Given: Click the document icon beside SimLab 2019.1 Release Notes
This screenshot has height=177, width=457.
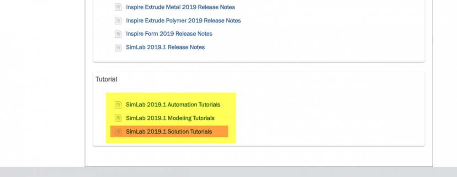Looking at the screenshot, I should click(118, 47).
